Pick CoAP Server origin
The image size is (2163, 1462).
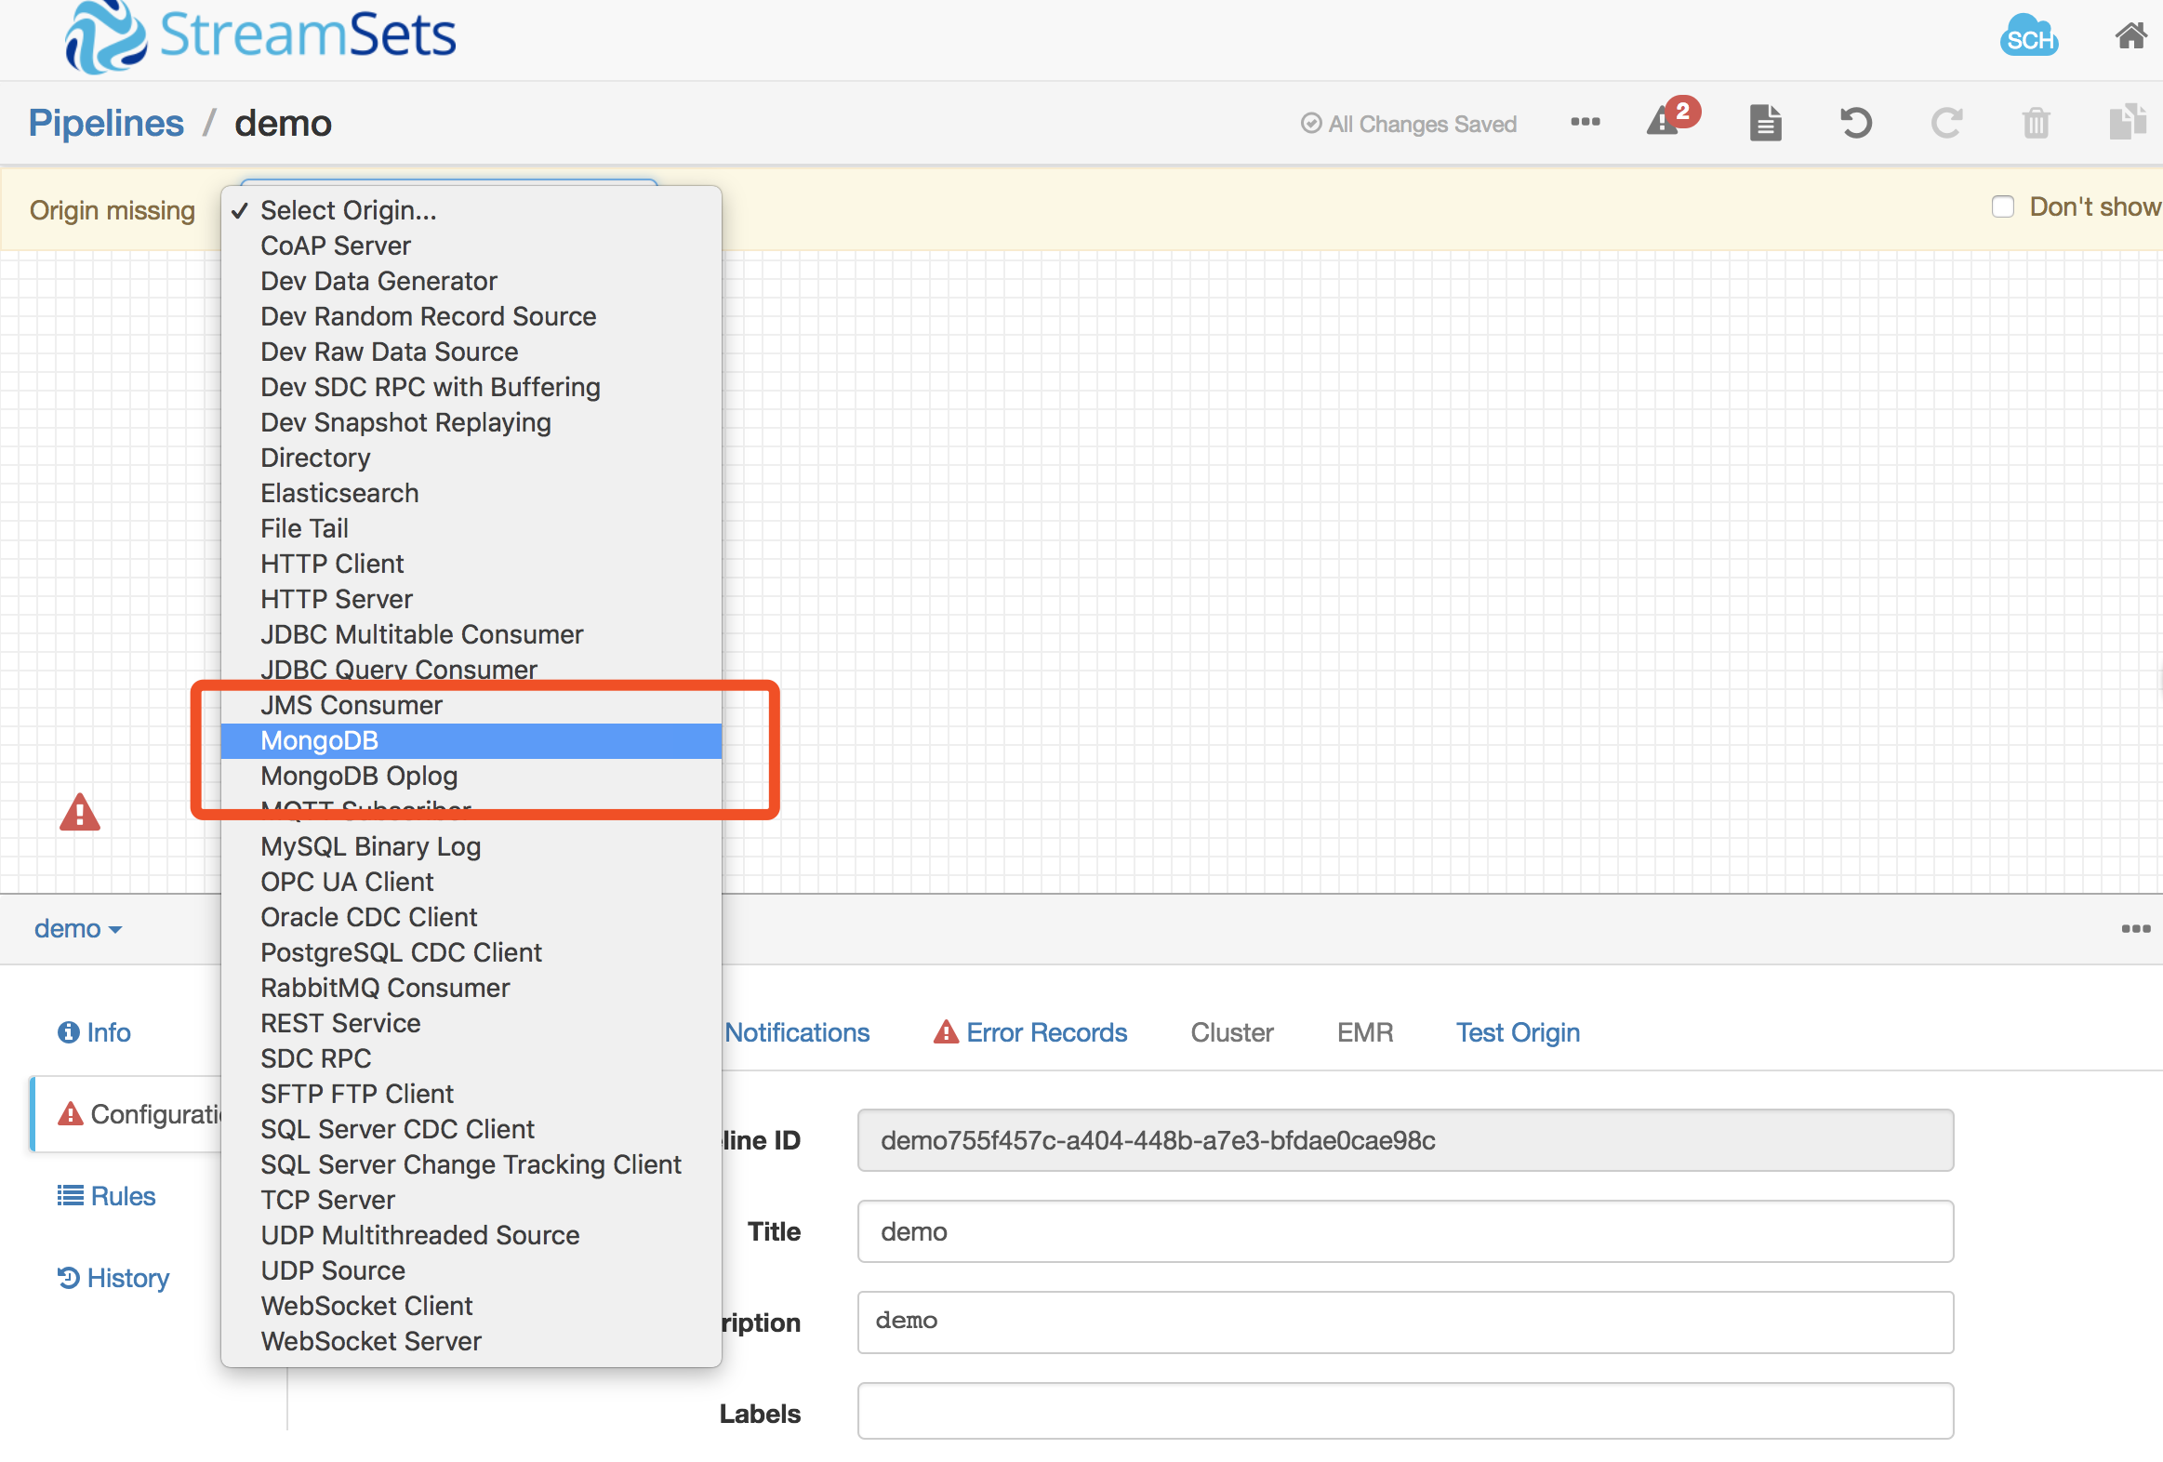point(471,246)
